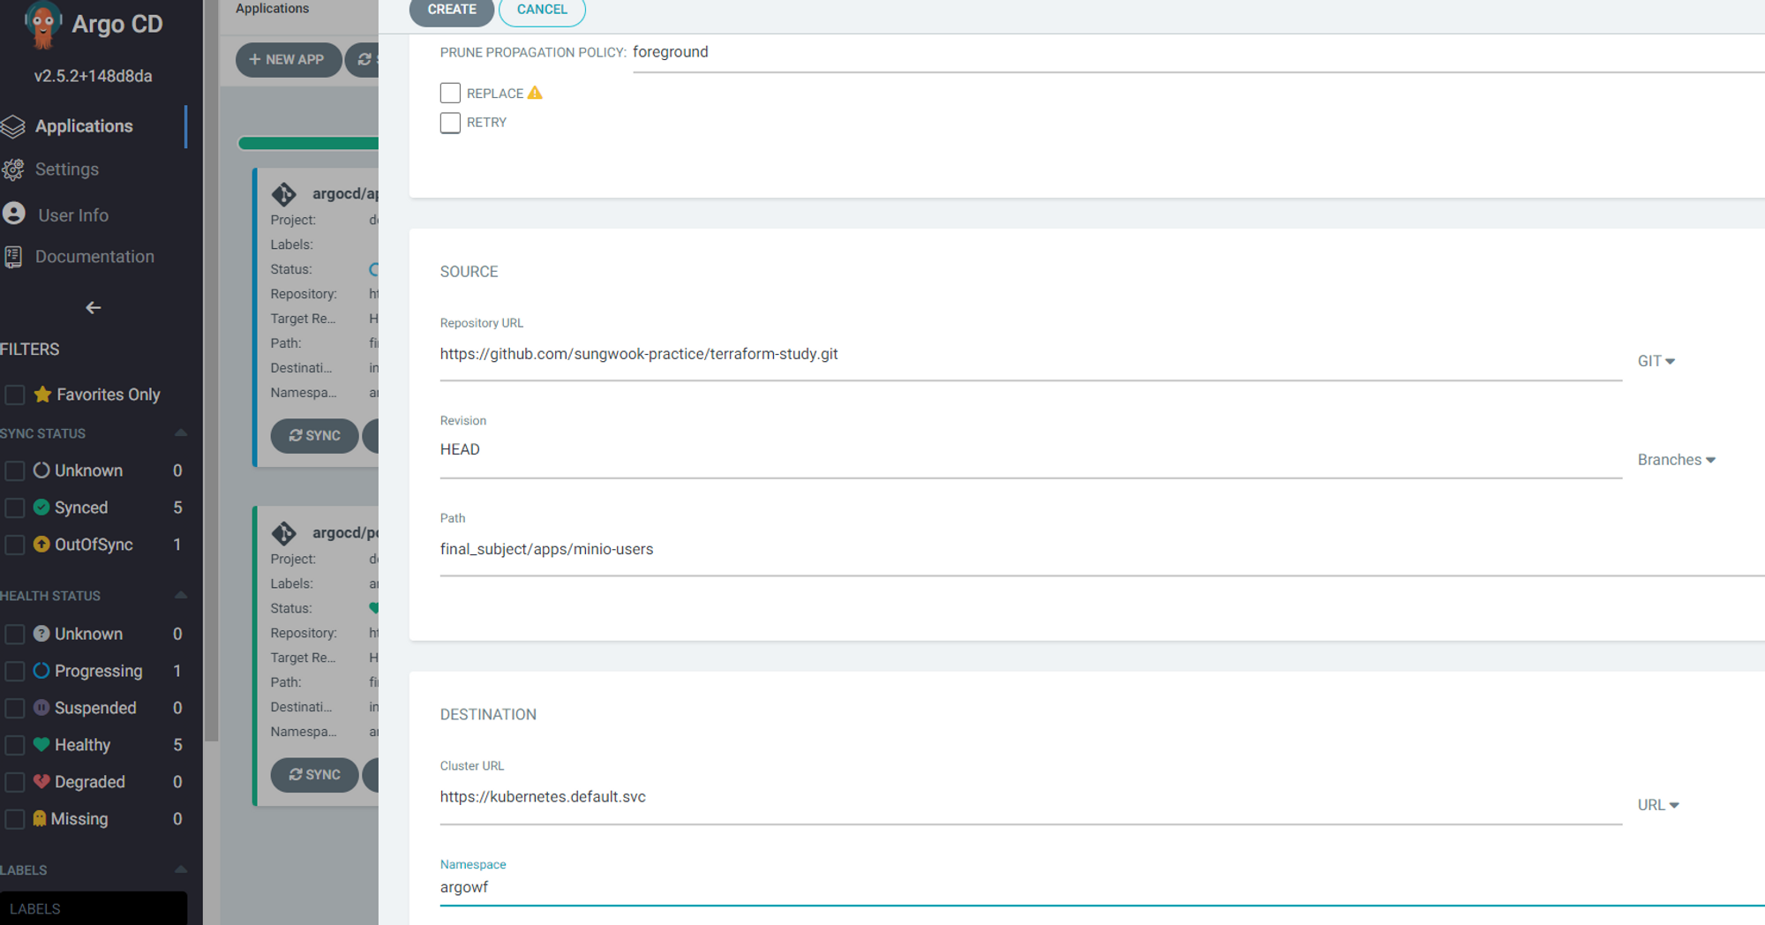Click the Favorites star icon
This screenshot has width=1765, height=925.
(42, 394)
